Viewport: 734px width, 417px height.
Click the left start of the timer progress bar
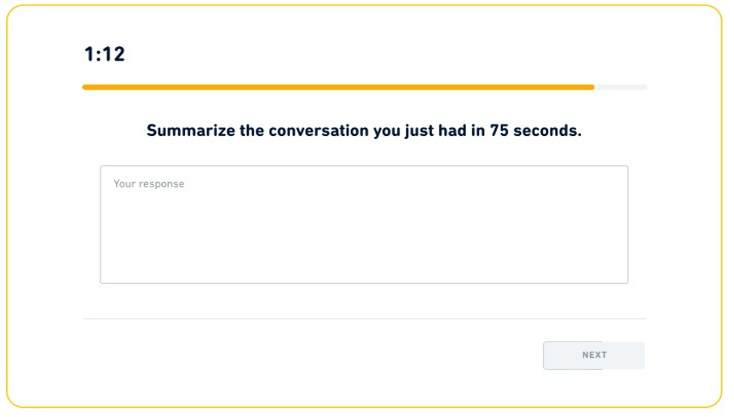coord(86,88)
